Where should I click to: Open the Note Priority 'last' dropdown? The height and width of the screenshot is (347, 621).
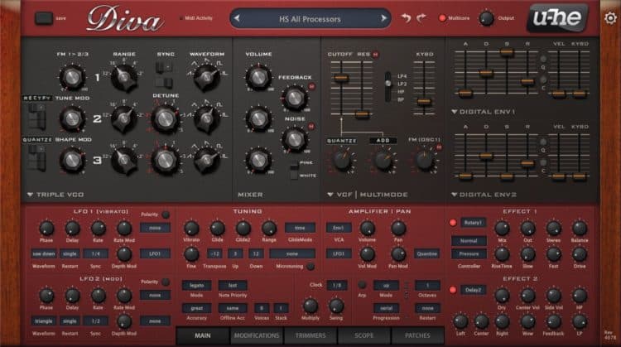pyautogui.click(x=233, y=285)
